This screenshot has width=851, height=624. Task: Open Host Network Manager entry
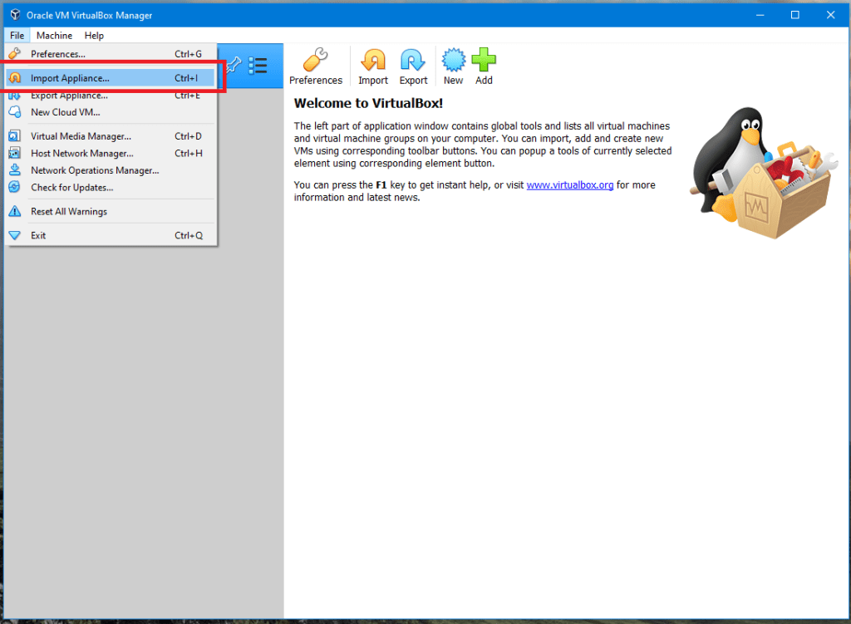click(81, 153)
